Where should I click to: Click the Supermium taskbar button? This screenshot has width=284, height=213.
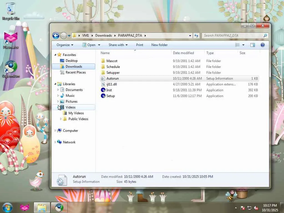tap(59, 207)
